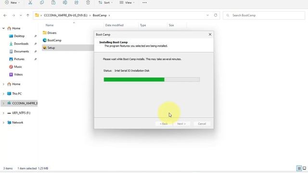Viewport: 308px width, 173px height.
Task: Click the folder icon in address bar
Action: [x=37, y=15]
